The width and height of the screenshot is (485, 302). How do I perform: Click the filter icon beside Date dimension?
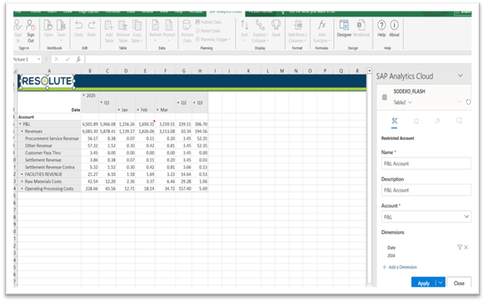tap(458, 247)
